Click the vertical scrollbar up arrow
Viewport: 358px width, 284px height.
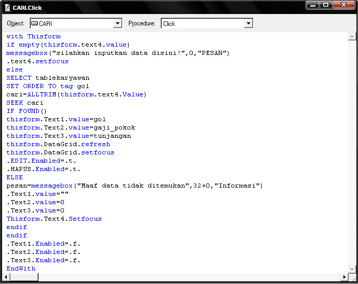352,36
